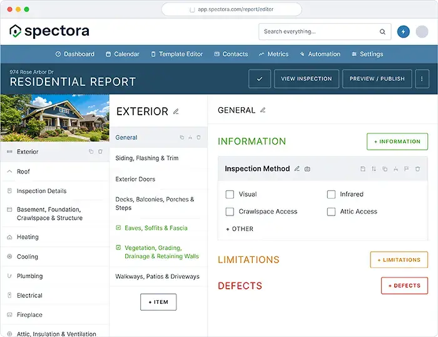Edit the GENERAL heading pencil icon
Screen dimensions: 438x337
[x=263, y=110]
